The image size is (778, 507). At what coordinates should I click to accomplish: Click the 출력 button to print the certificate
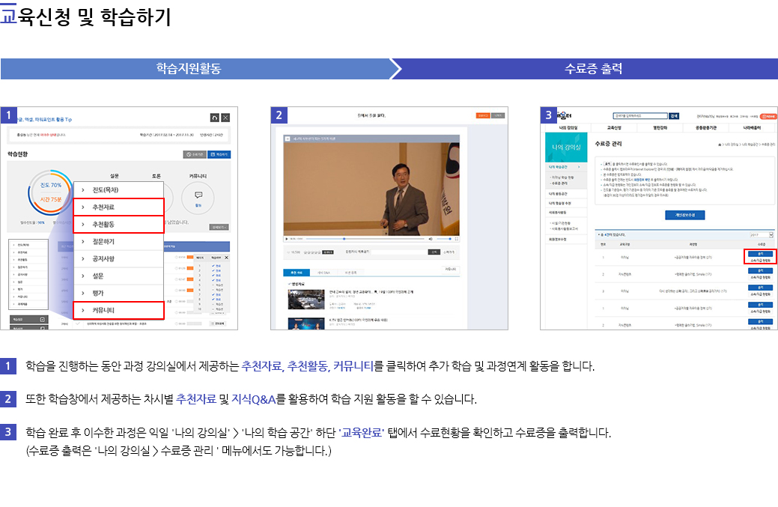point(760,254)
